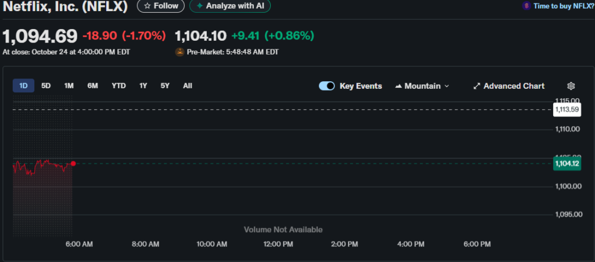The width and height of the screenshot is (595, 262).
Task: Click the 1,104.12 green price label
Action: 568,164
